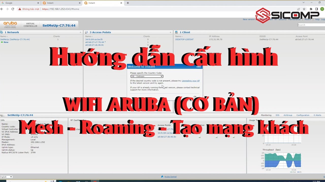Open the Google browser tab

[20, 3]
